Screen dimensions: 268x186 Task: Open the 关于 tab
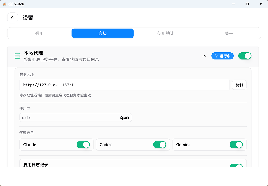point(229,33)
